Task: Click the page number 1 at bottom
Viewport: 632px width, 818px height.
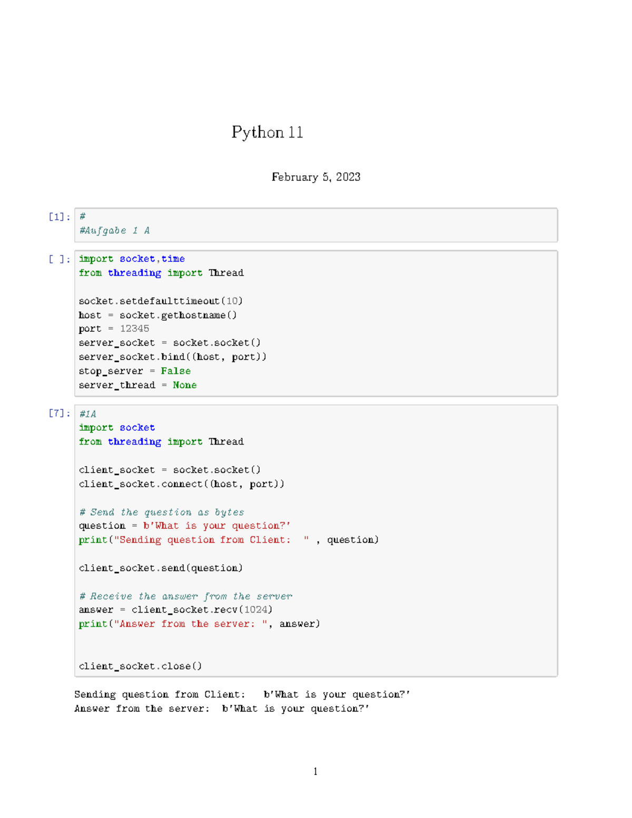Action: (315, 771)
